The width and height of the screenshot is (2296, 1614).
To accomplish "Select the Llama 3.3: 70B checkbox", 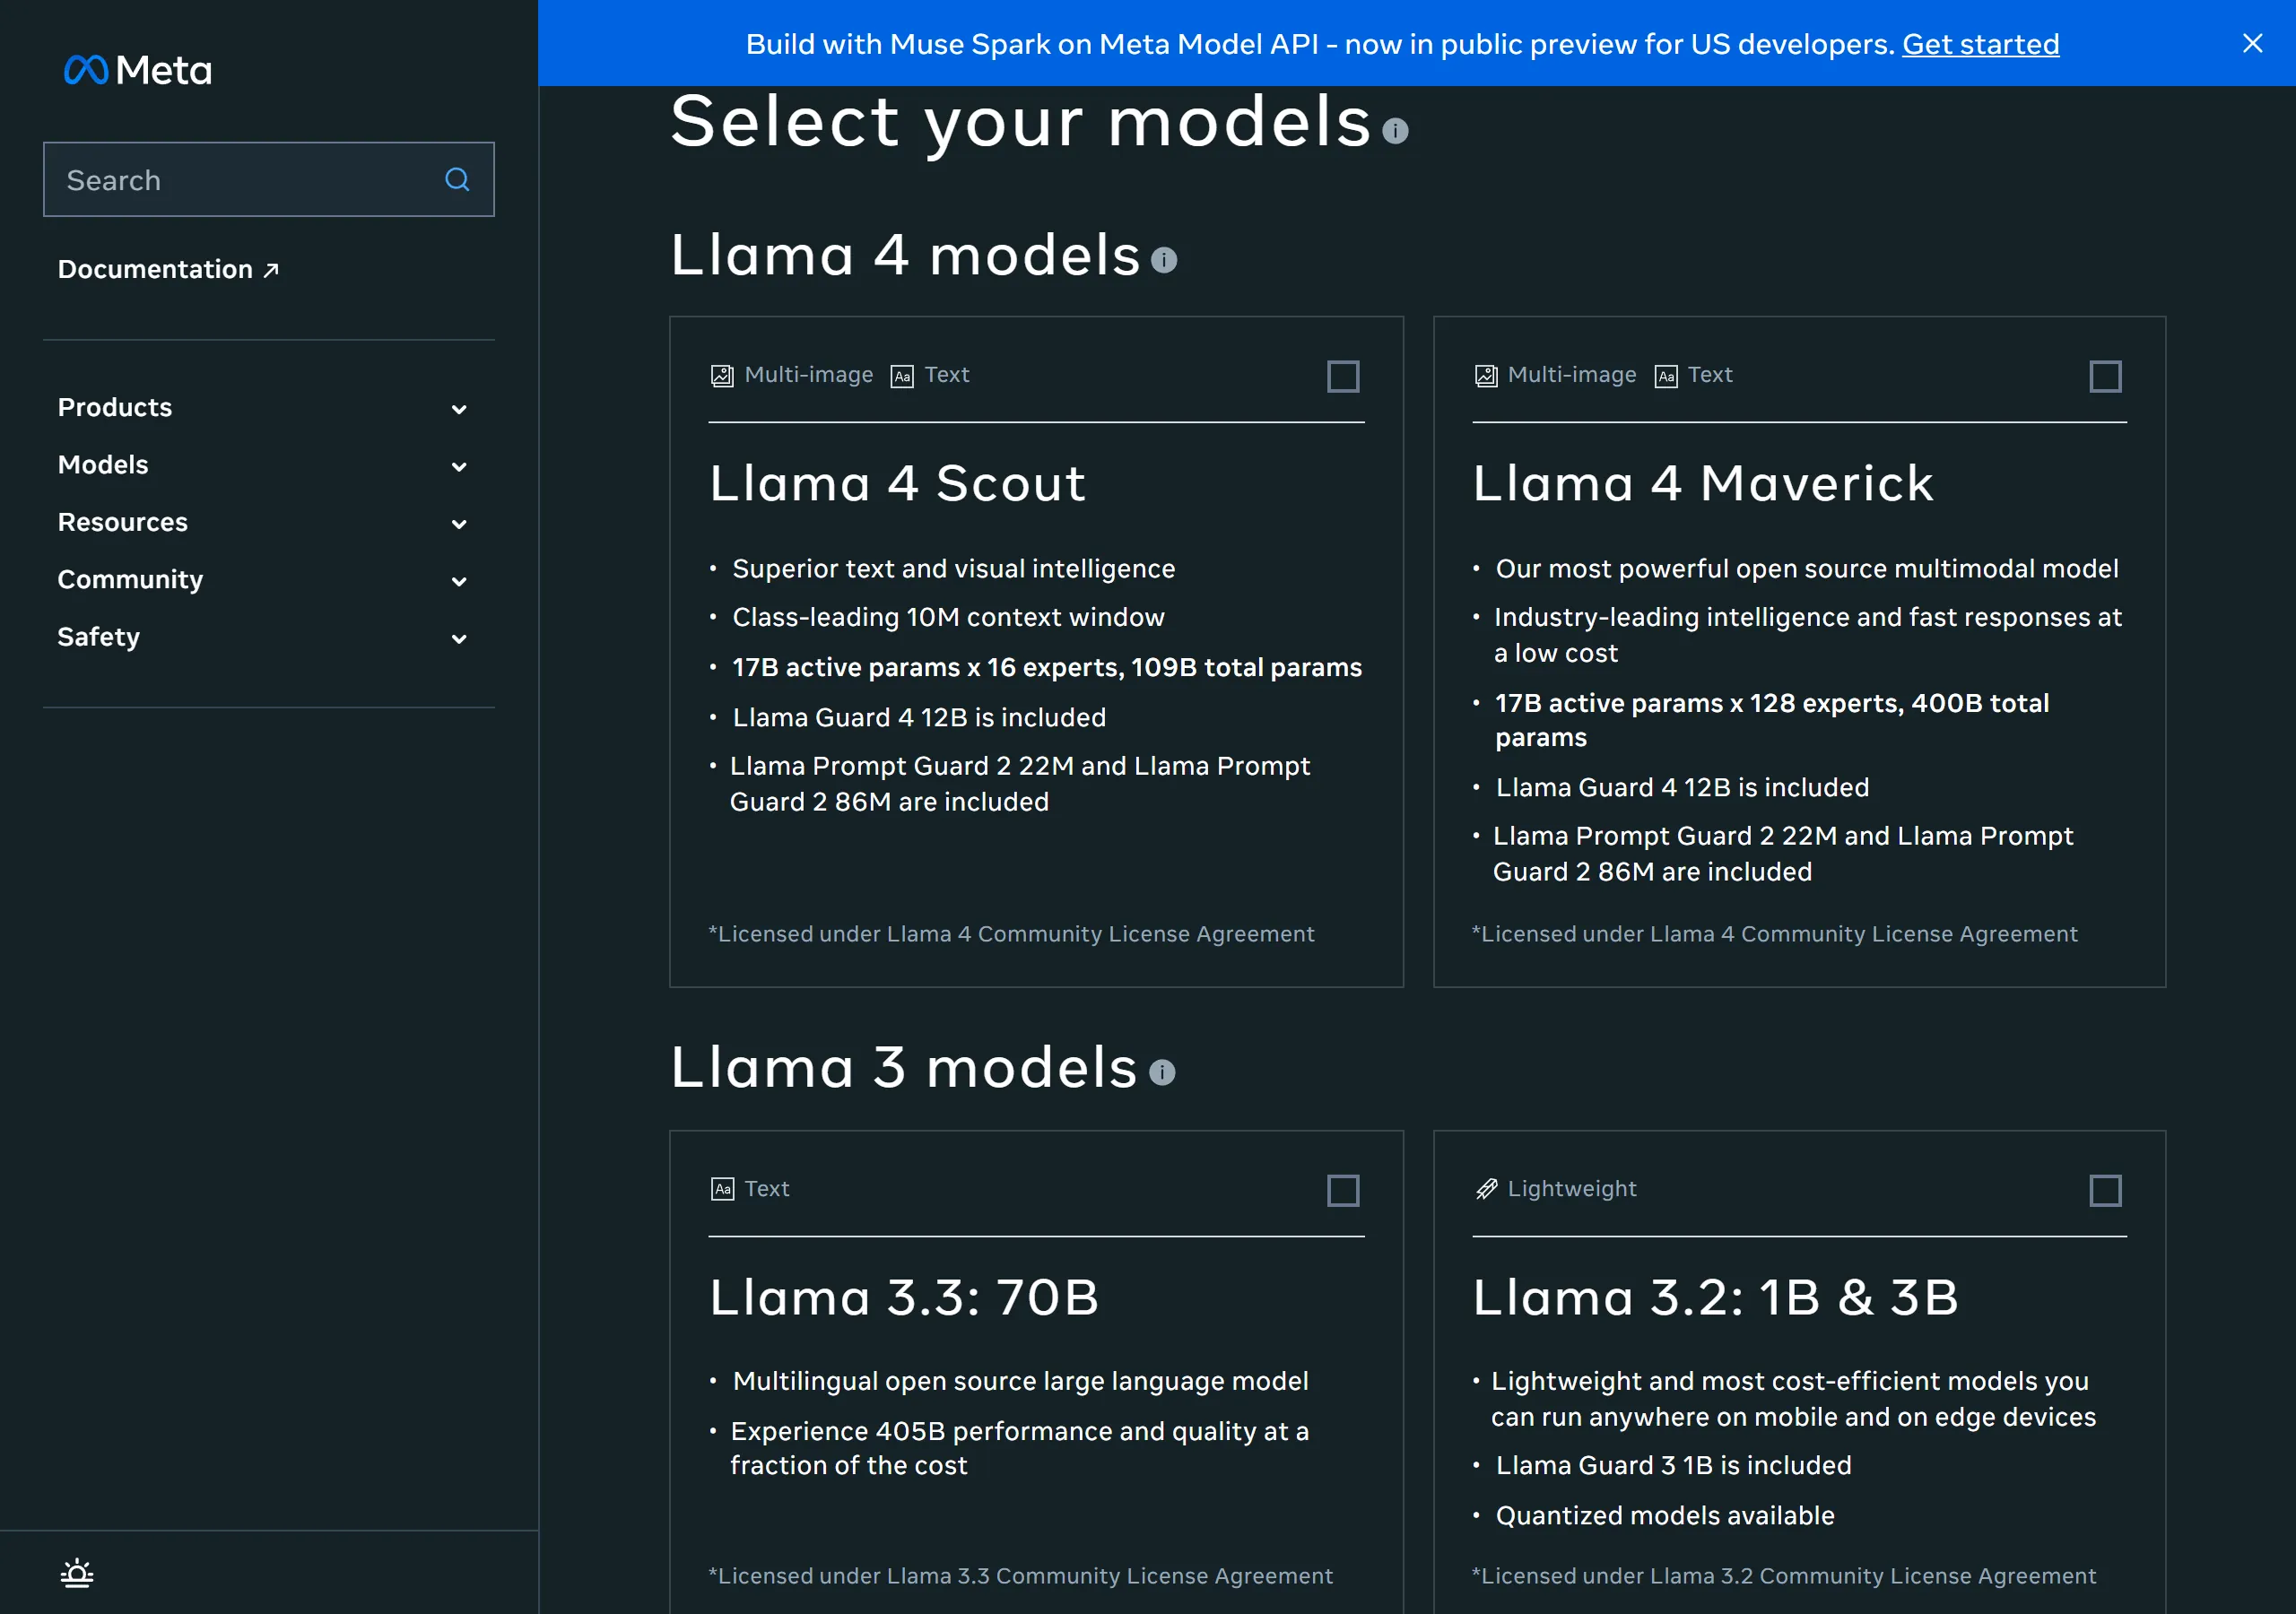I will (1343, 1190).
